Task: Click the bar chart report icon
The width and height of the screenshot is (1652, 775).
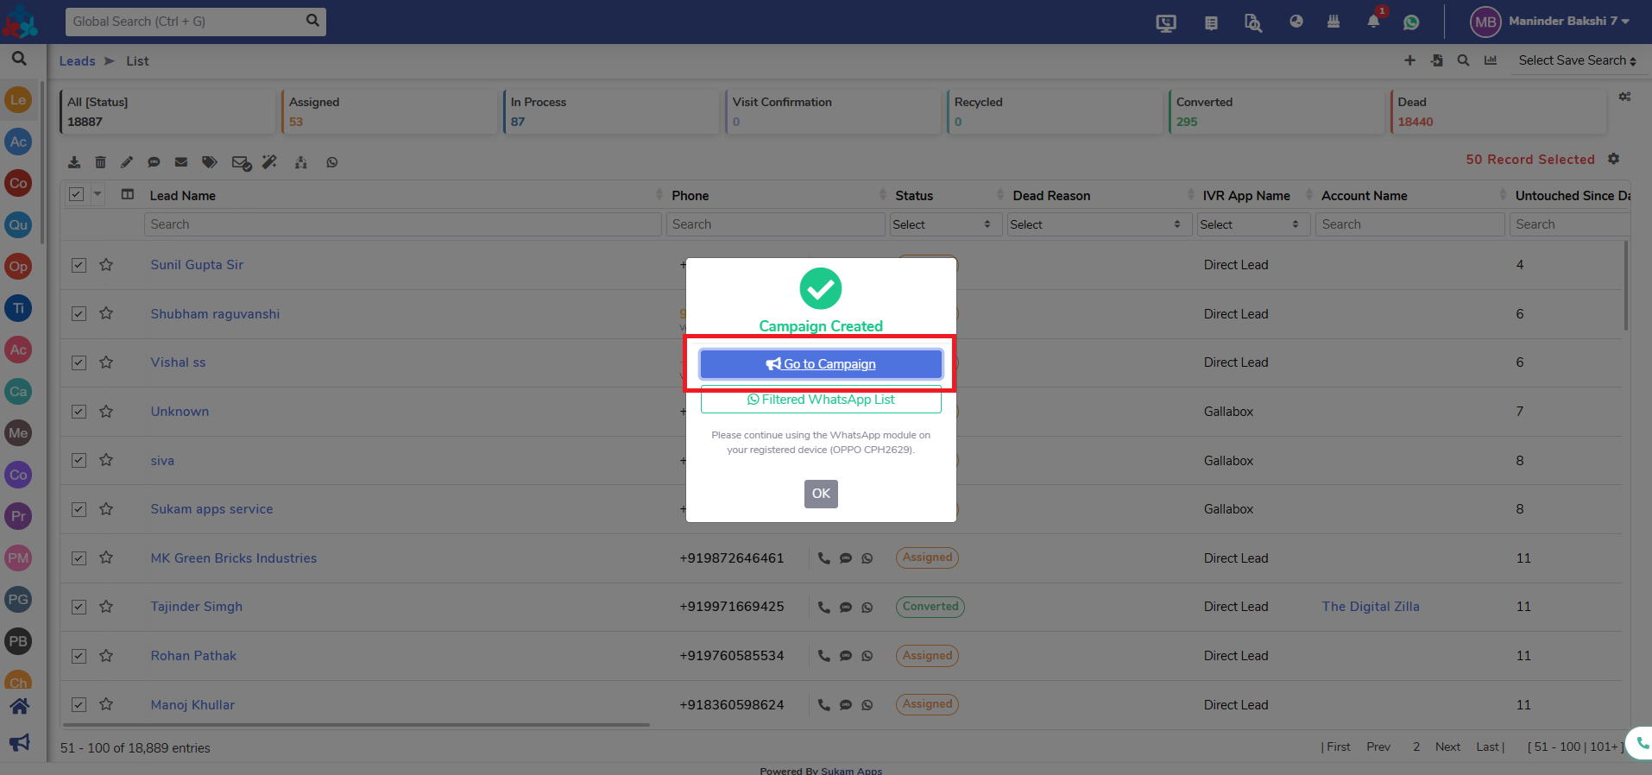Action: point(1491,60)
